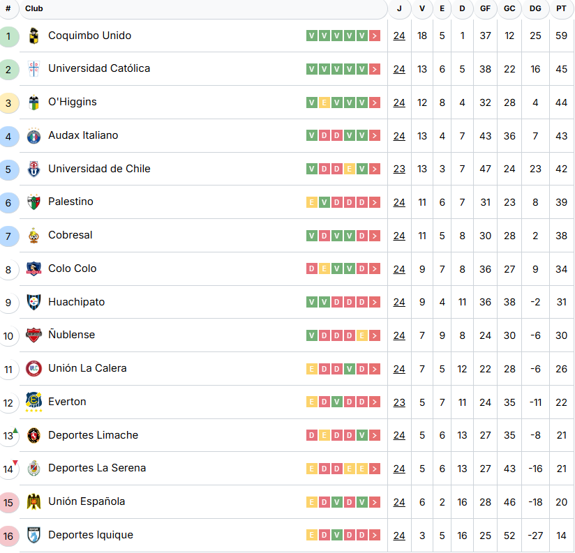
Task: Click the Colo Colo club crest
Action: tap(33, 268)
